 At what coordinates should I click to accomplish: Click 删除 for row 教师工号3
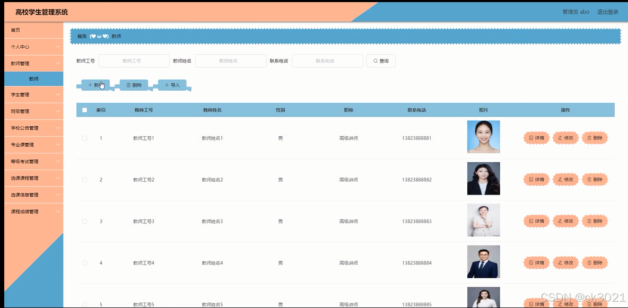[595, 221]
